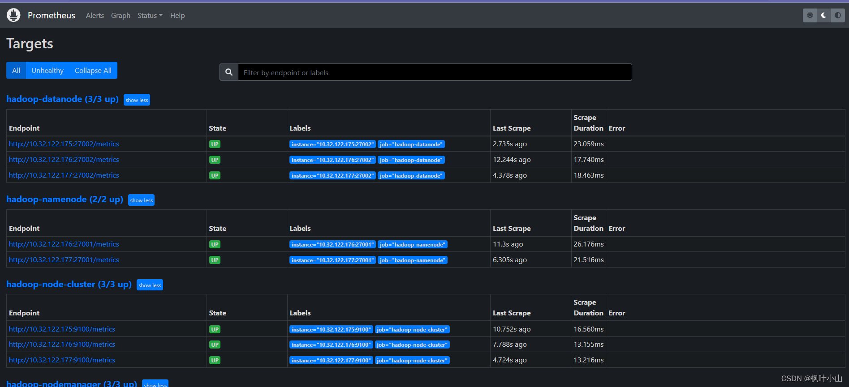
Task: Open the hadoop-namenode (2/2 up) heading link
Action: tap(65, 199)
